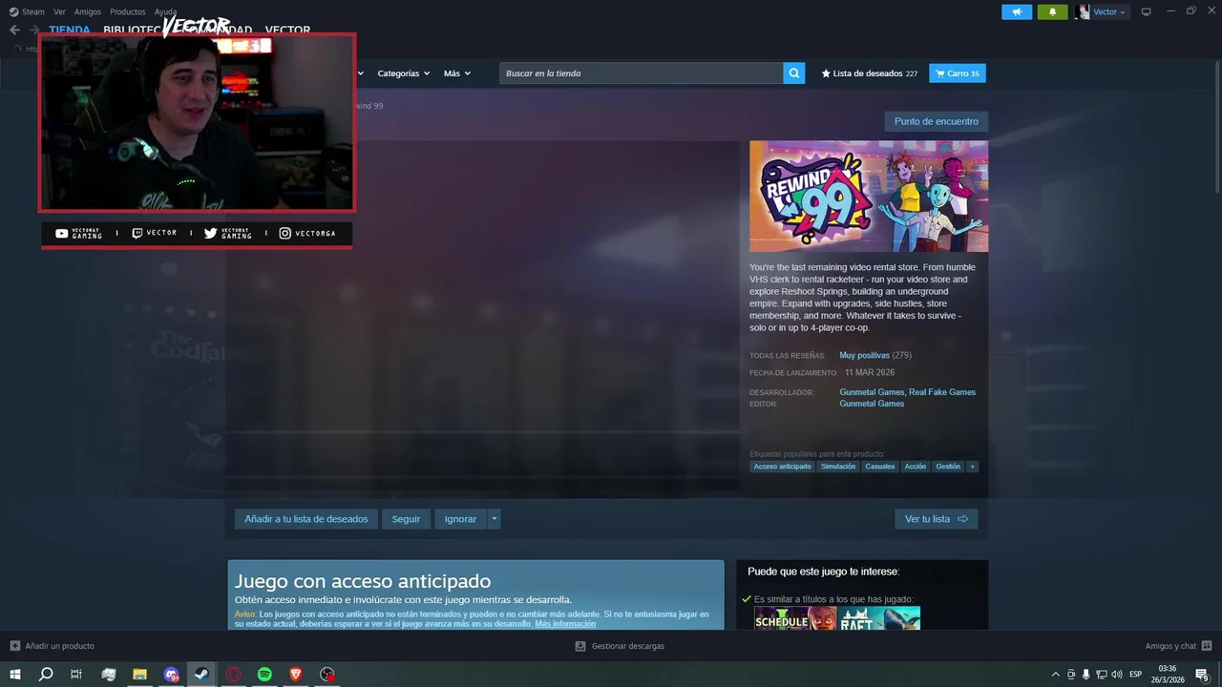Open the Spotify taskbar icon

point(265,675)
